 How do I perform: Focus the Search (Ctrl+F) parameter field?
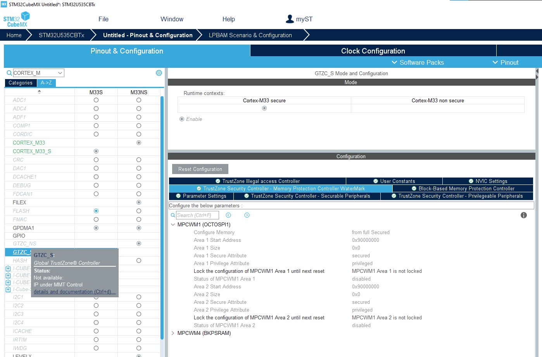tap(197, 215)
